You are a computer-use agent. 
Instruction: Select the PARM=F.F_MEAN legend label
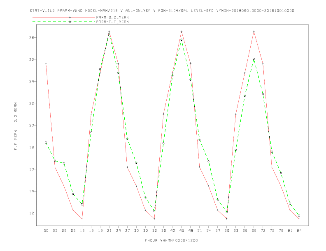click(112, 22)
